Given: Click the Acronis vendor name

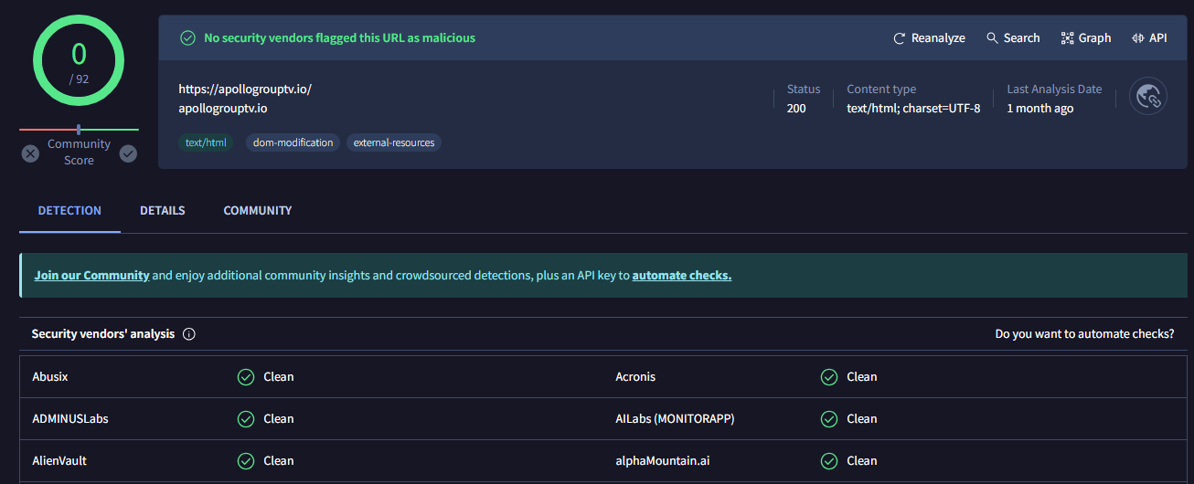Looking at the screenshot, I should point(635,376).
